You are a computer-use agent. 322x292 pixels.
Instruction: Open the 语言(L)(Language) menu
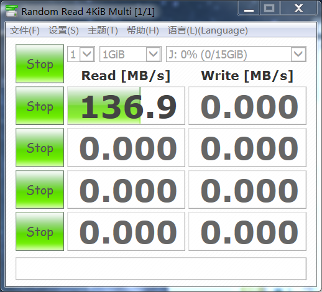point(208,30)
